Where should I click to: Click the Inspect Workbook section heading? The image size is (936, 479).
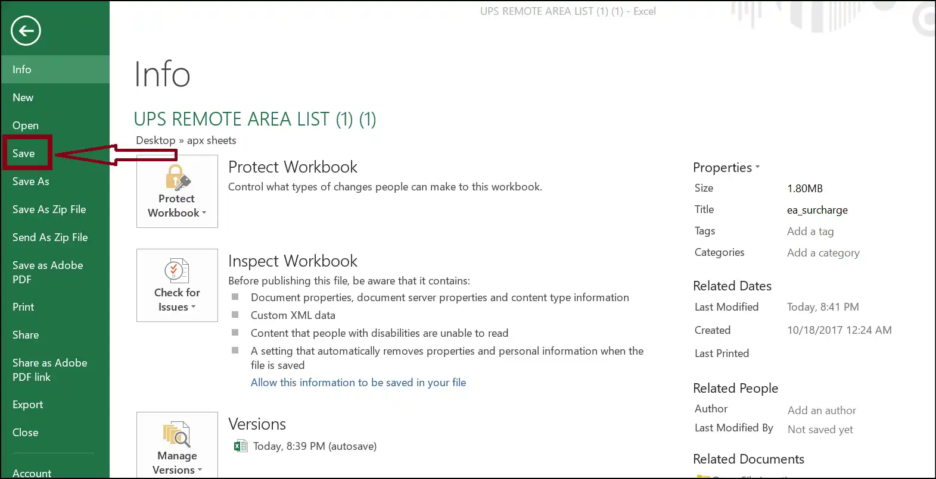click(293, 261)
